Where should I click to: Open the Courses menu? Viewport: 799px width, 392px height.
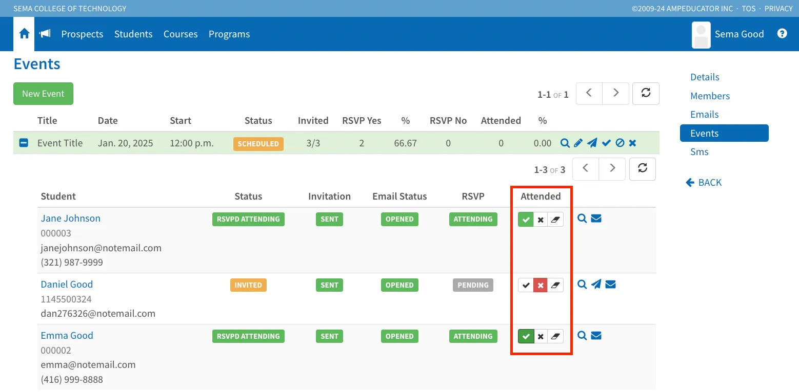181,34
